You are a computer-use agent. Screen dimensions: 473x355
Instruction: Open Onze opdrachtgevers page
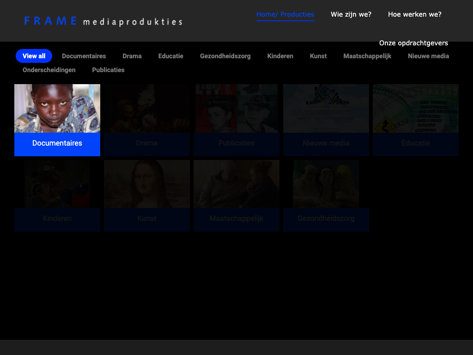(413, 43)
